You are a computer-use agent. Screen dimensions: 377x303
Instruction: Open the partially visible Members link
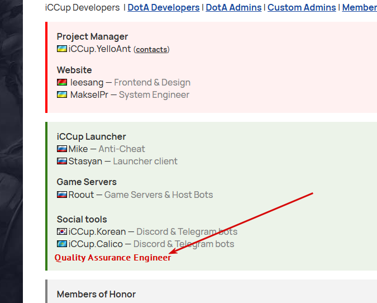click(360, 8)
